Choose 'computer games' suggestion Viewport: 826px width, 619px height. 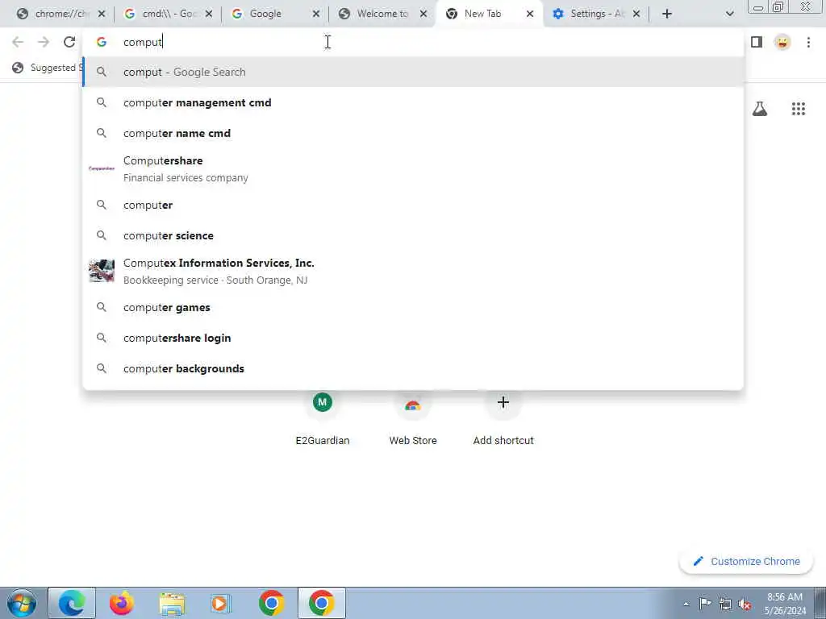[413, 307]
